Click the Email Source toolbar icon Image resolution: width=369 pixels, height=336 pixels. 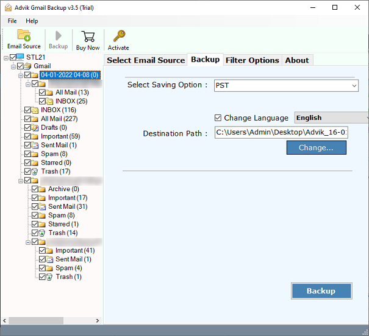pyautogui.click(x=24, y=35)
